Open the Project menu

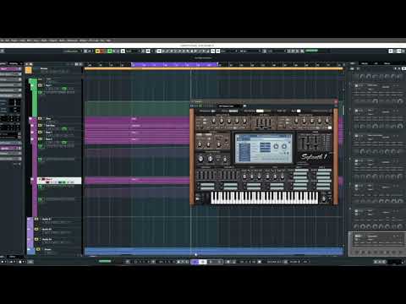(14, 41)
